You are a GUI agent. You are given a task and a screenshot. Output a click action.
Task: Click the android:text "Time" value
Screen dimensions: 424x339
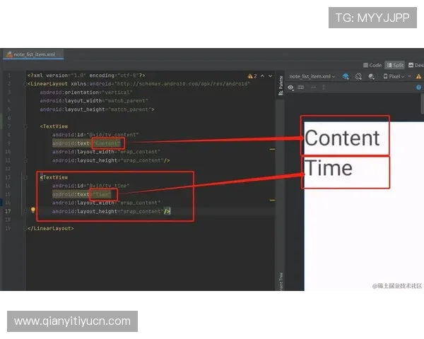(102, 194)
